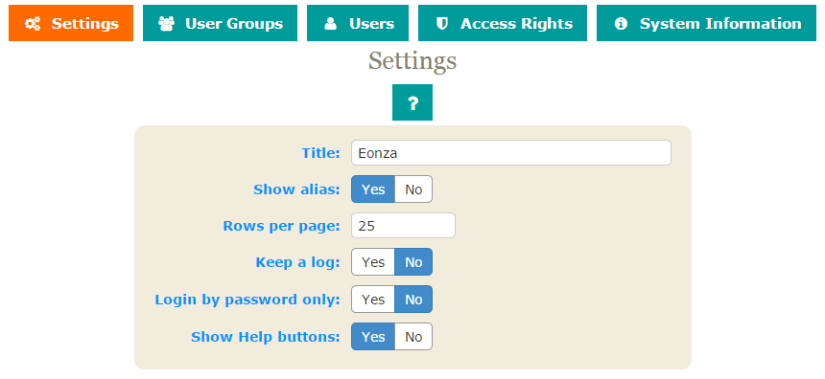Image resolution: width=825 pixels, height=379 pixels.
Task: Click the info icon on System Information
Action: 621,24
